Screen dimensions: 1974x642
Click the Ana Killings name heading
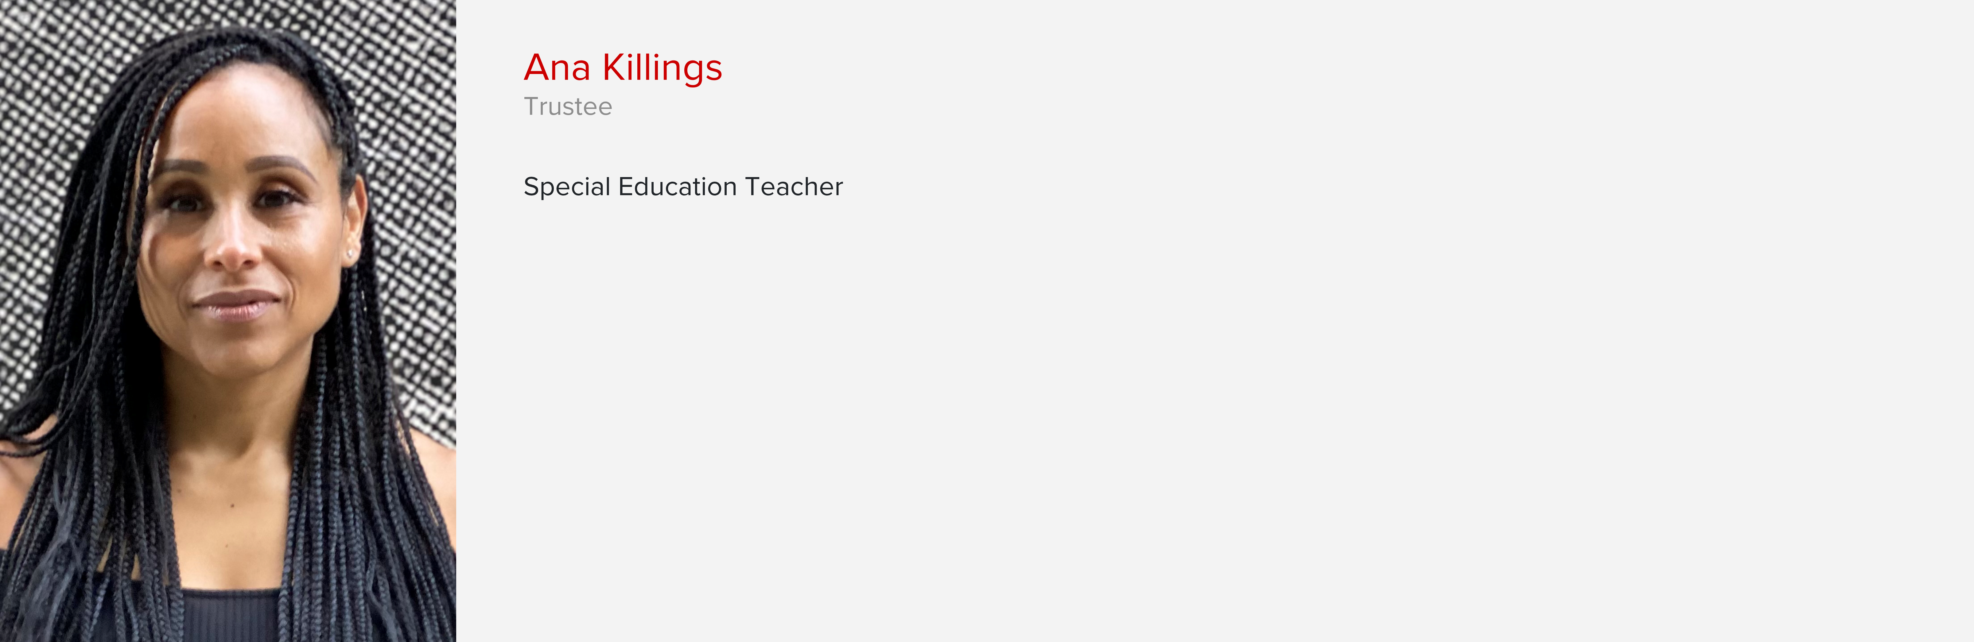623,68
